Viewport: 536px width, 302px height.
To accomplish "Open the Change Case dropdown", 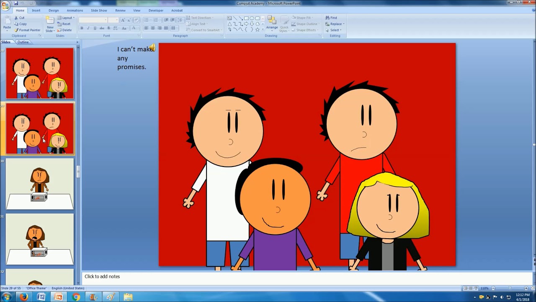I will tap(124, 28).
